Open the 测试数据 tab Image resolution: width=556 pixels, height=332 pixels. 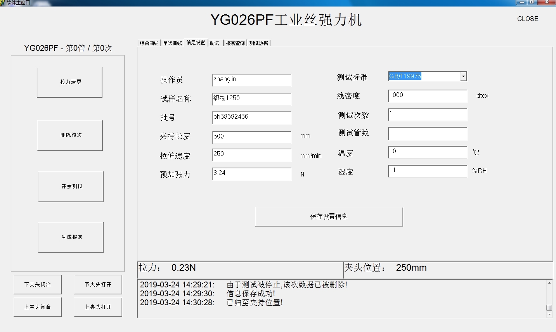click(258, 43)
